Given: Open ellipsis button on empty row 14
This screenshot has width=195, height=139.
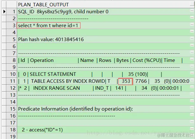Looking at the screenshot, I should tap(192, 101).
